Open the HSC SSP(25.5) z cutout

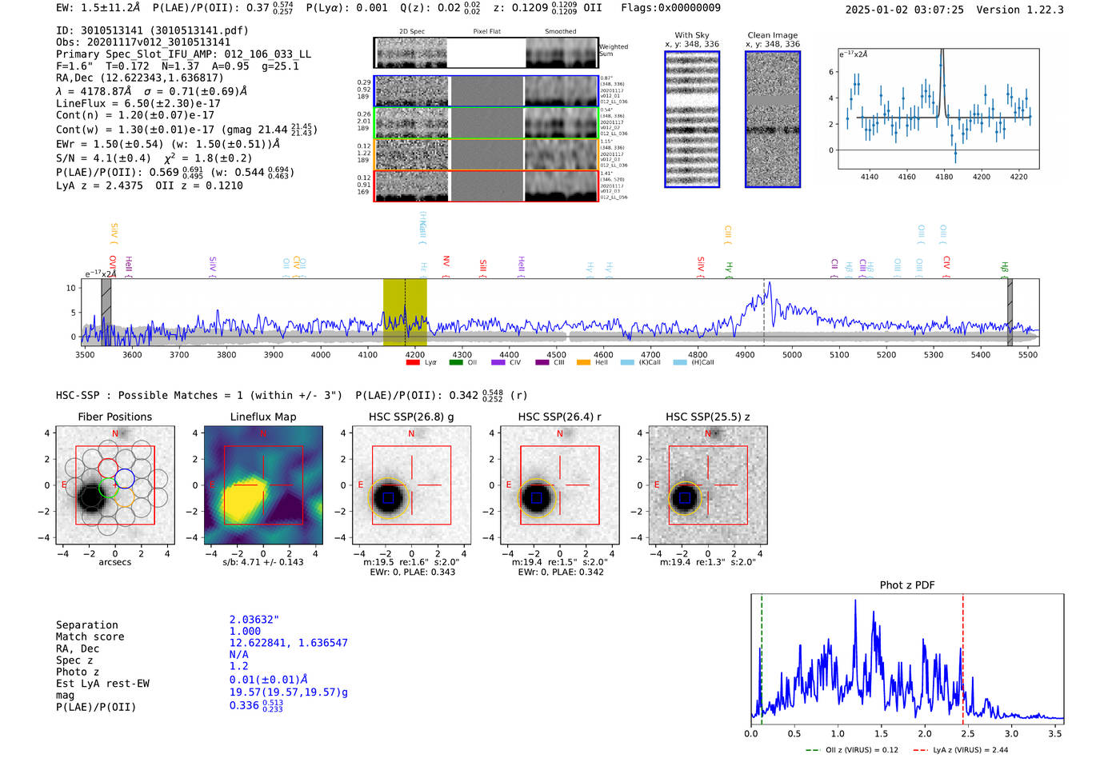pos(707,485)
